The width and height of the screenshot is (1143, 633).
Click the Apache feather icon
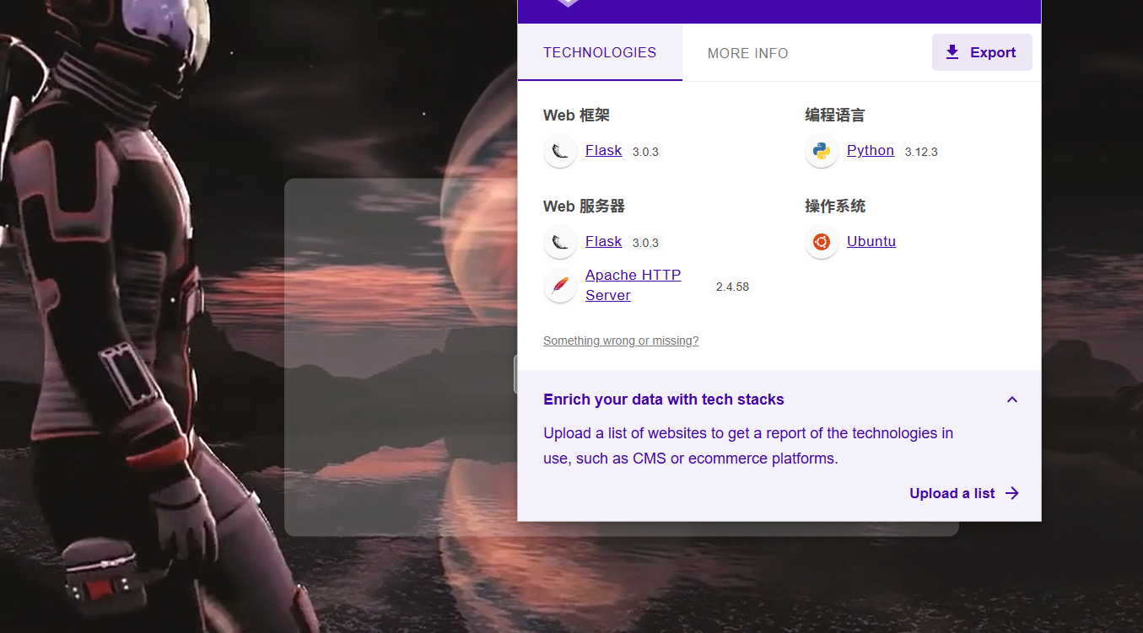(560, 287)
